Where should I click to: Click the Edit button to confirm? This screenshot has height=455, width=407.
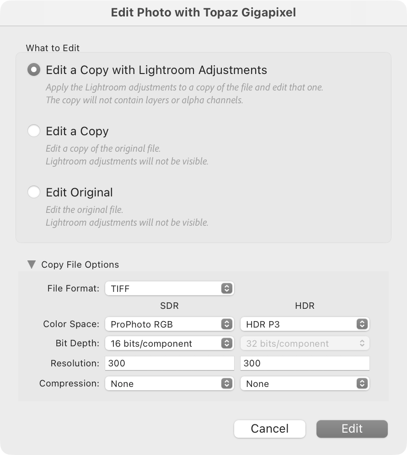[x=352, y=429]
